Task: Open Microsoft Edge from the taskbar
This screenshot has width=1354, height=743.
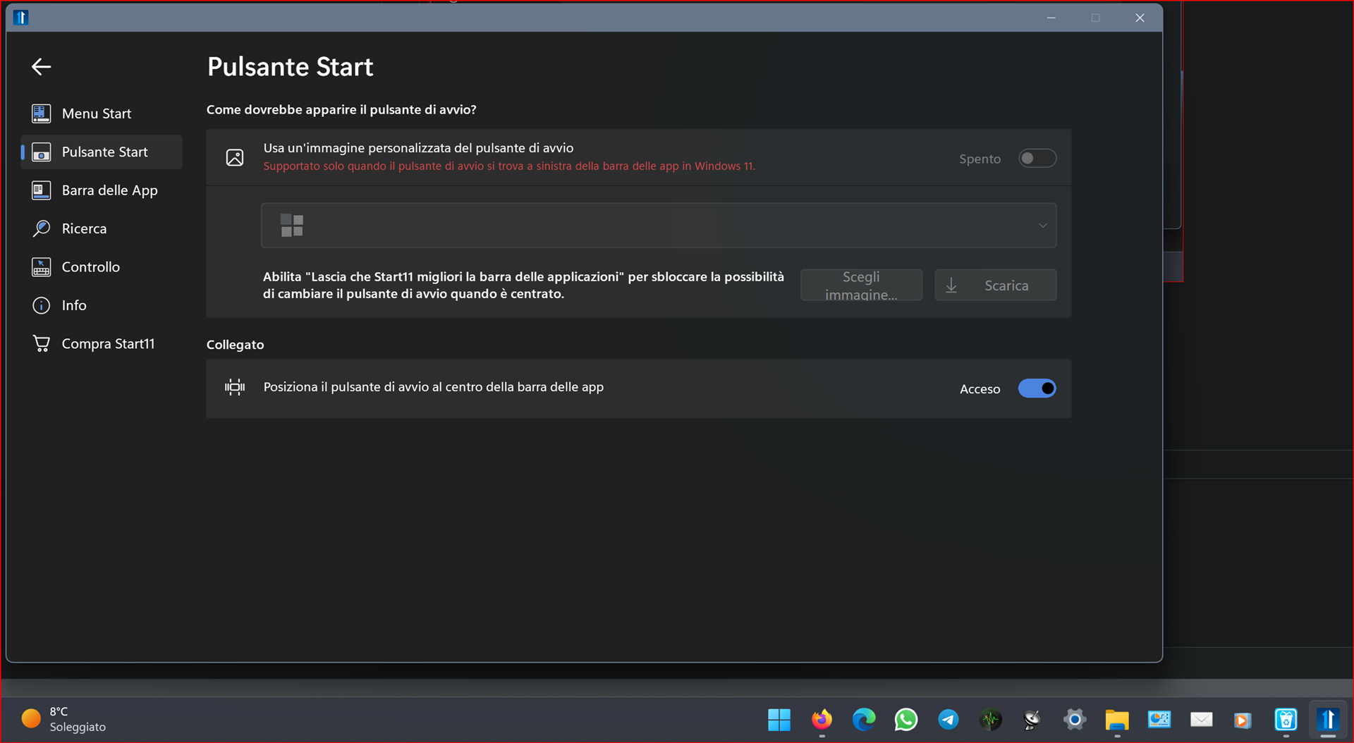Action: (864, 720)
